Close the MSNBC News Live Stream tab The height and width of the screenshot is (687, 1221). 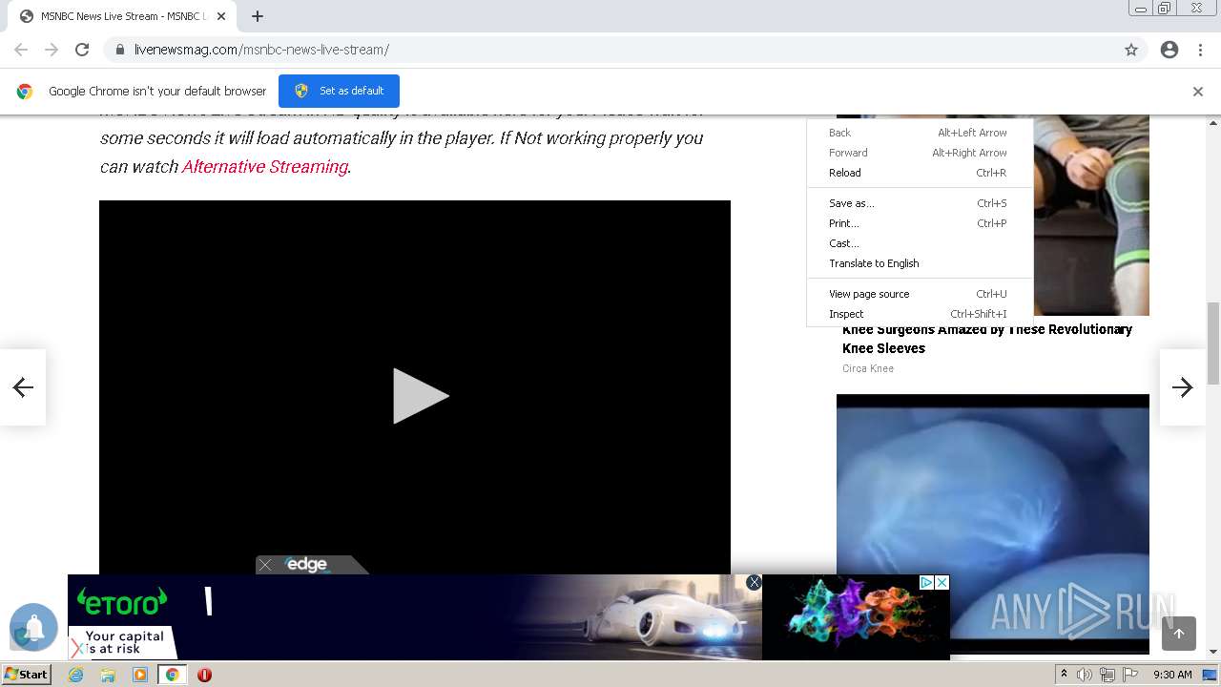(221, 16)
